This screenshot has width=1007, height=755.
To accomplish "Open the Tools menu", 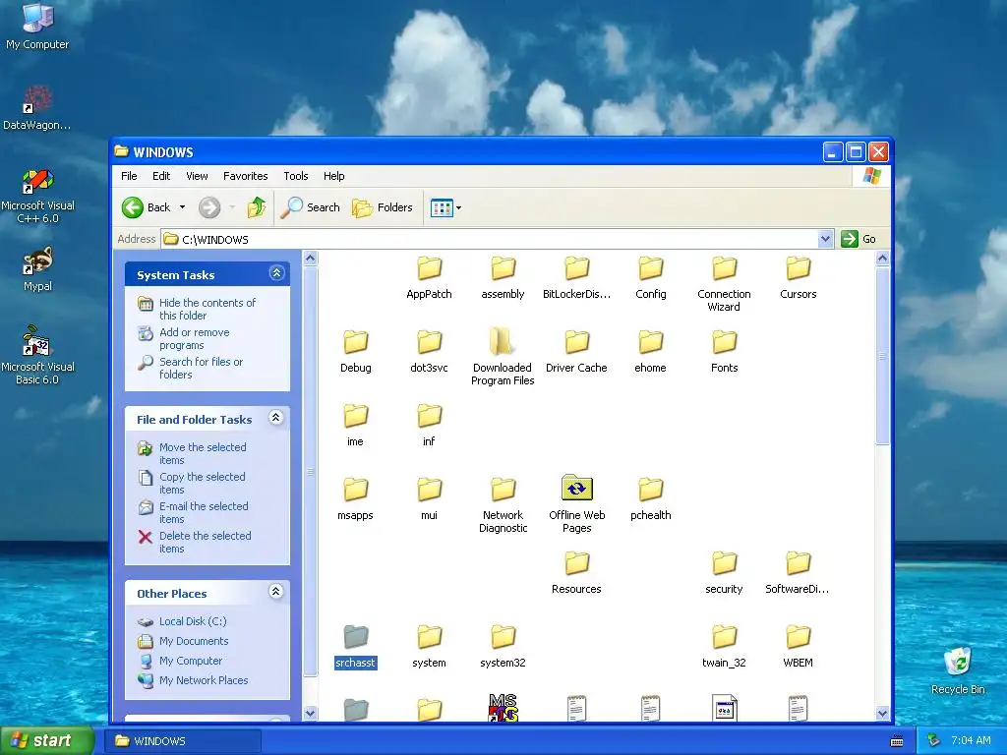I will (296, 176).
